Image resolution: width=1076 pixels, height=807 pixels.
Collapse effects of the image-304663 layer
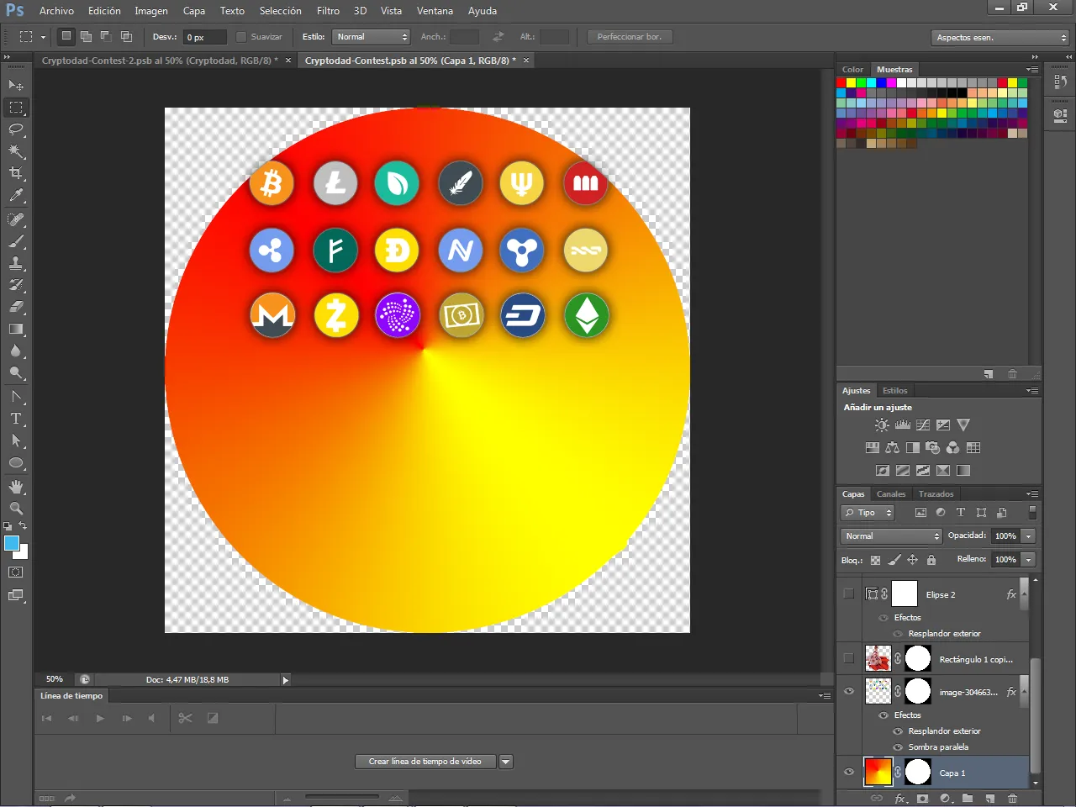pos(1023,692)
